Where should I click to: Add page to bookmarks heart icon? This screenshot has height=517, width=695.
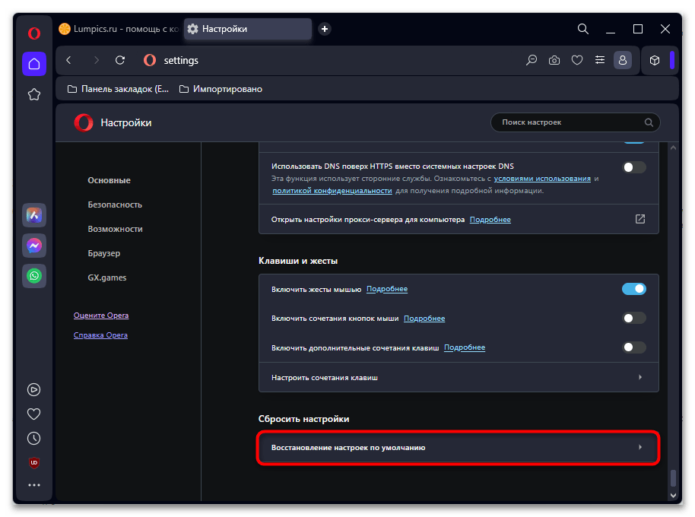(x=576, y=60)
